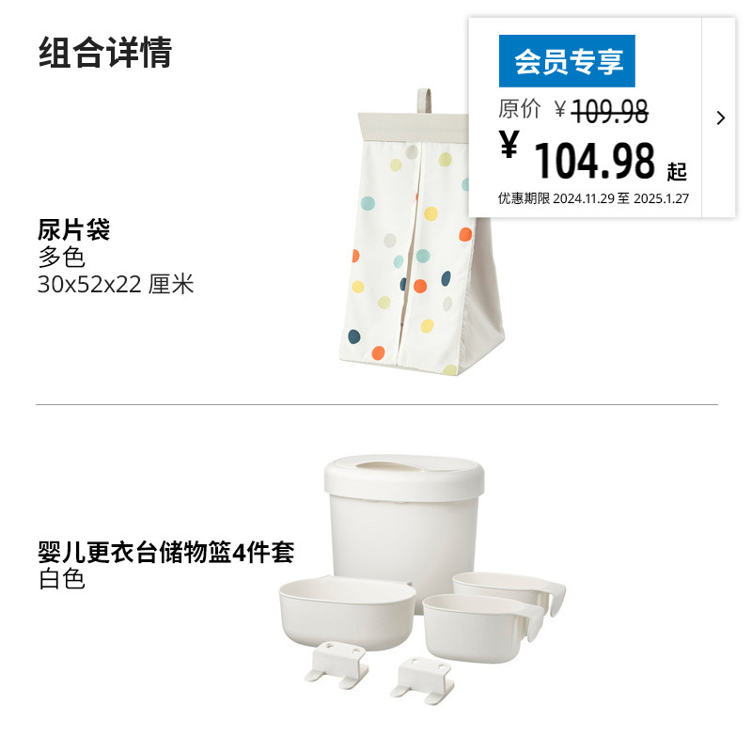The image size is (752, 752).
Task: Click the rear small hook-on basket
Action: pos(509,591)
